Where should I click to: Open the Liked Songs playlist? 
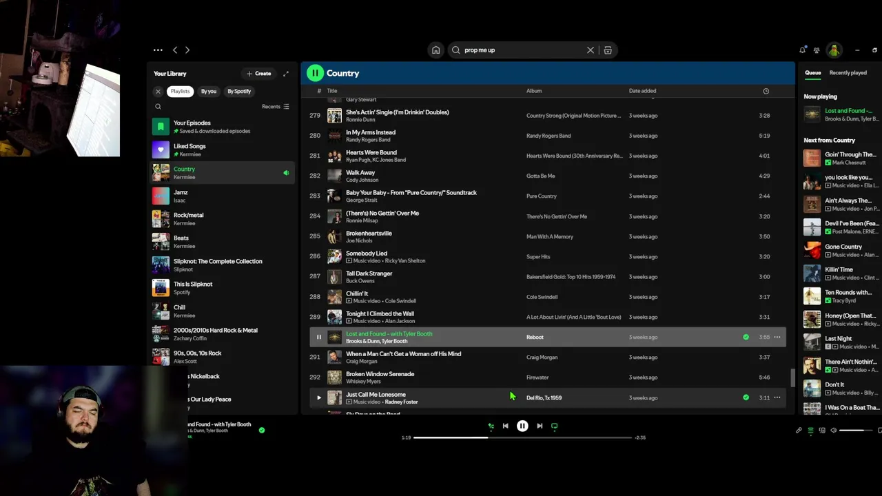(x=223, y=149)
